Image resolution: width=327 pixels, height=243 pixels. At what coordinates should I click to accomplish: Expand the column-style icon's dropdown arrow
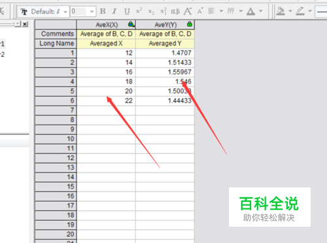241,11
